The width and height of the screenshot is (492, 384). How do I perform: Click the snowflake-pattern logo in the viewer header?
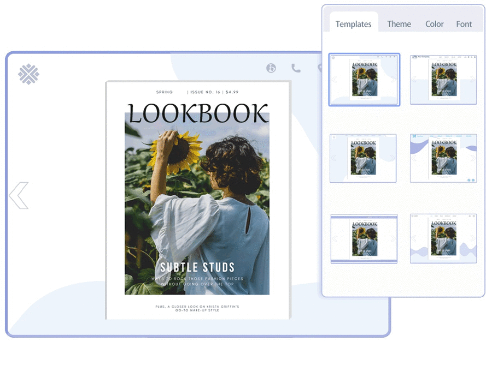click(x=28, y=74)
